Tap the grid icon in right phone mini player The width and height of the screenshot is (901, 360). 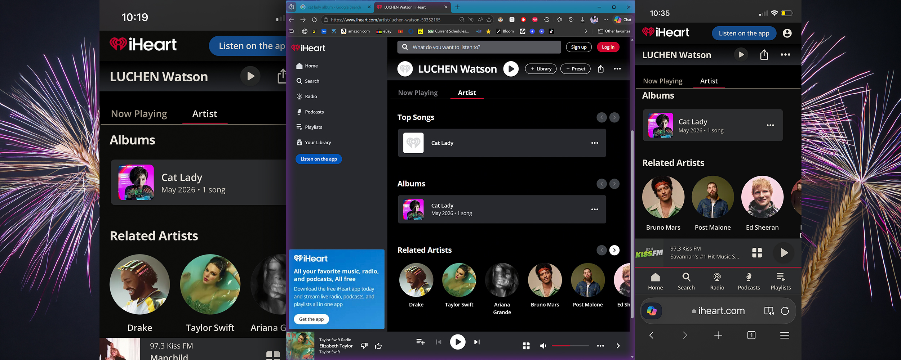coord(757,253)
